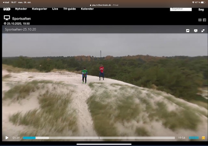
Task: Click the 19:54 duration label
Action: 182,138
